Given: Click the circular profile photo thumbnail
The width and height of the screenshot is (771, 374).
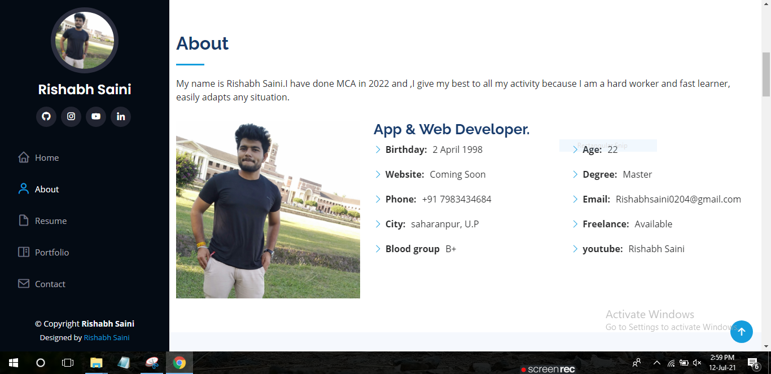Looking at the screenshot, I should tap(84, 40).
